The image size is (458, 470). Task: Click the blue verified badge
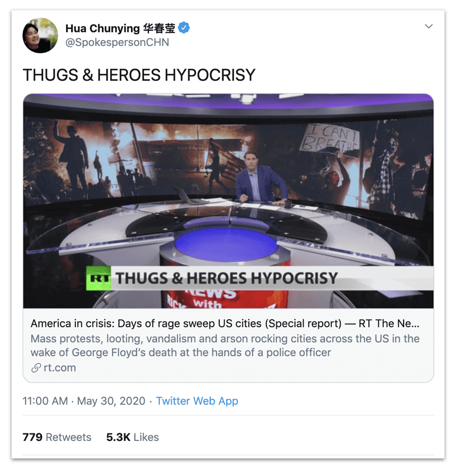184,28
